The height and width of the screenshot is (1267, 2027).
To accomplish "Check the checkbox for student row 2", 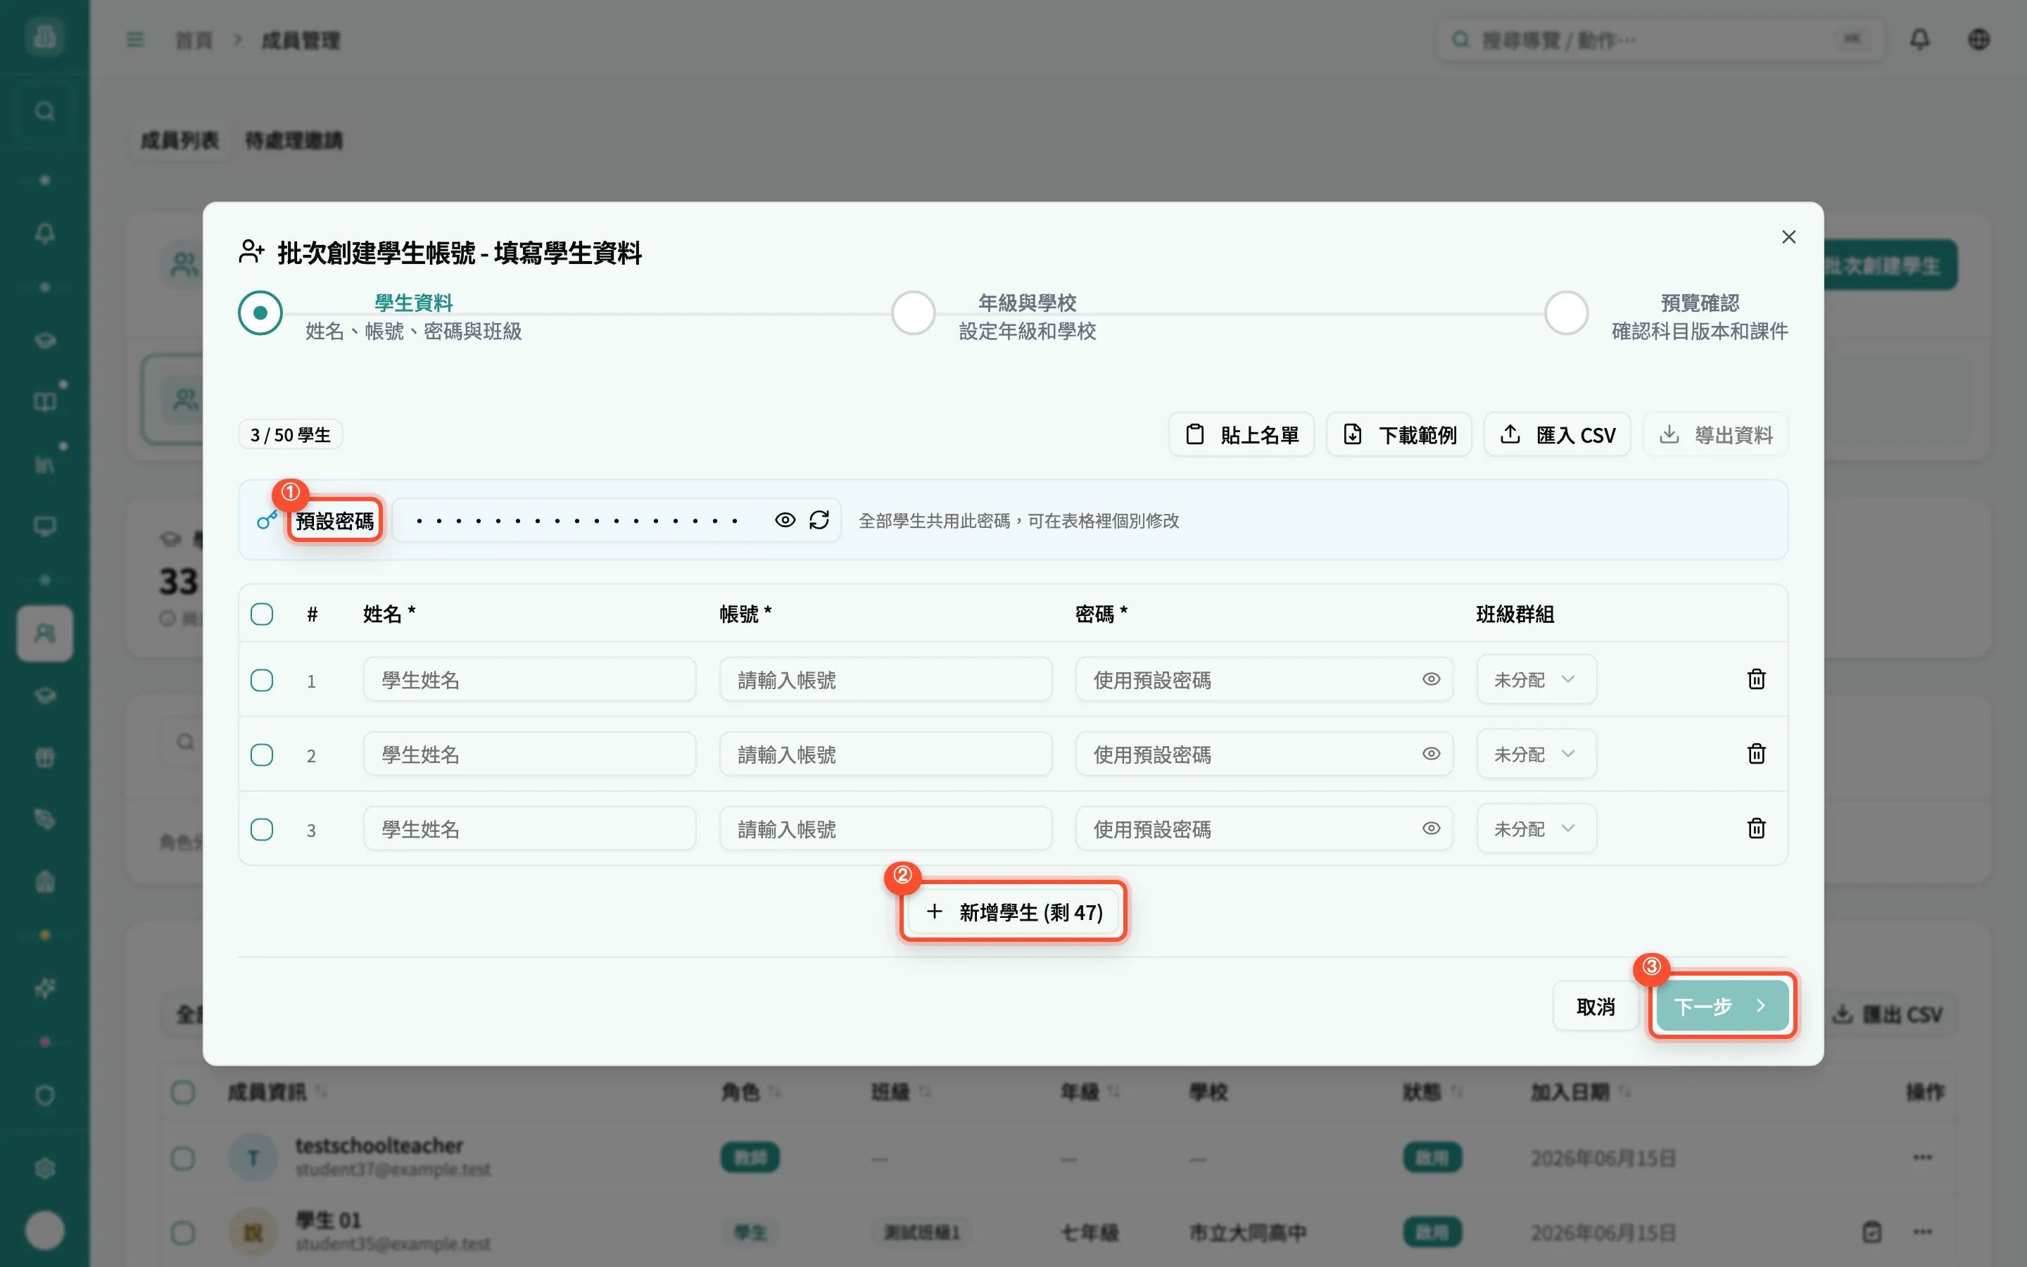I will (x=261, y=754).
